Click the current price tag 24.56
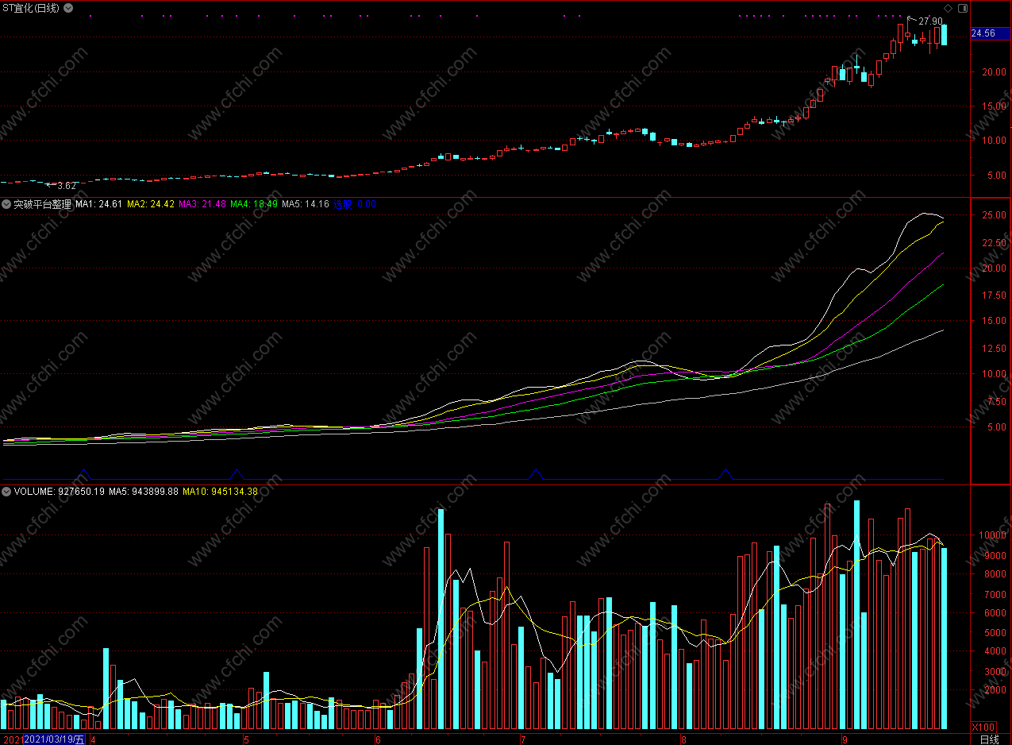Image resolution: width=1012 pixels, height=745 pixels. (x=991, y=33)
